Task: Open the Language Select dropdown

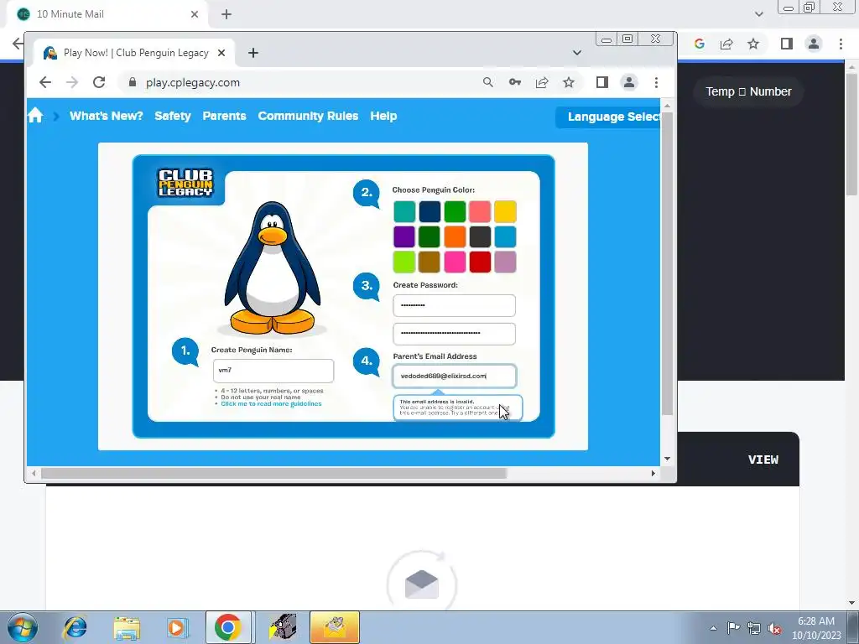Action: [608, 117]
